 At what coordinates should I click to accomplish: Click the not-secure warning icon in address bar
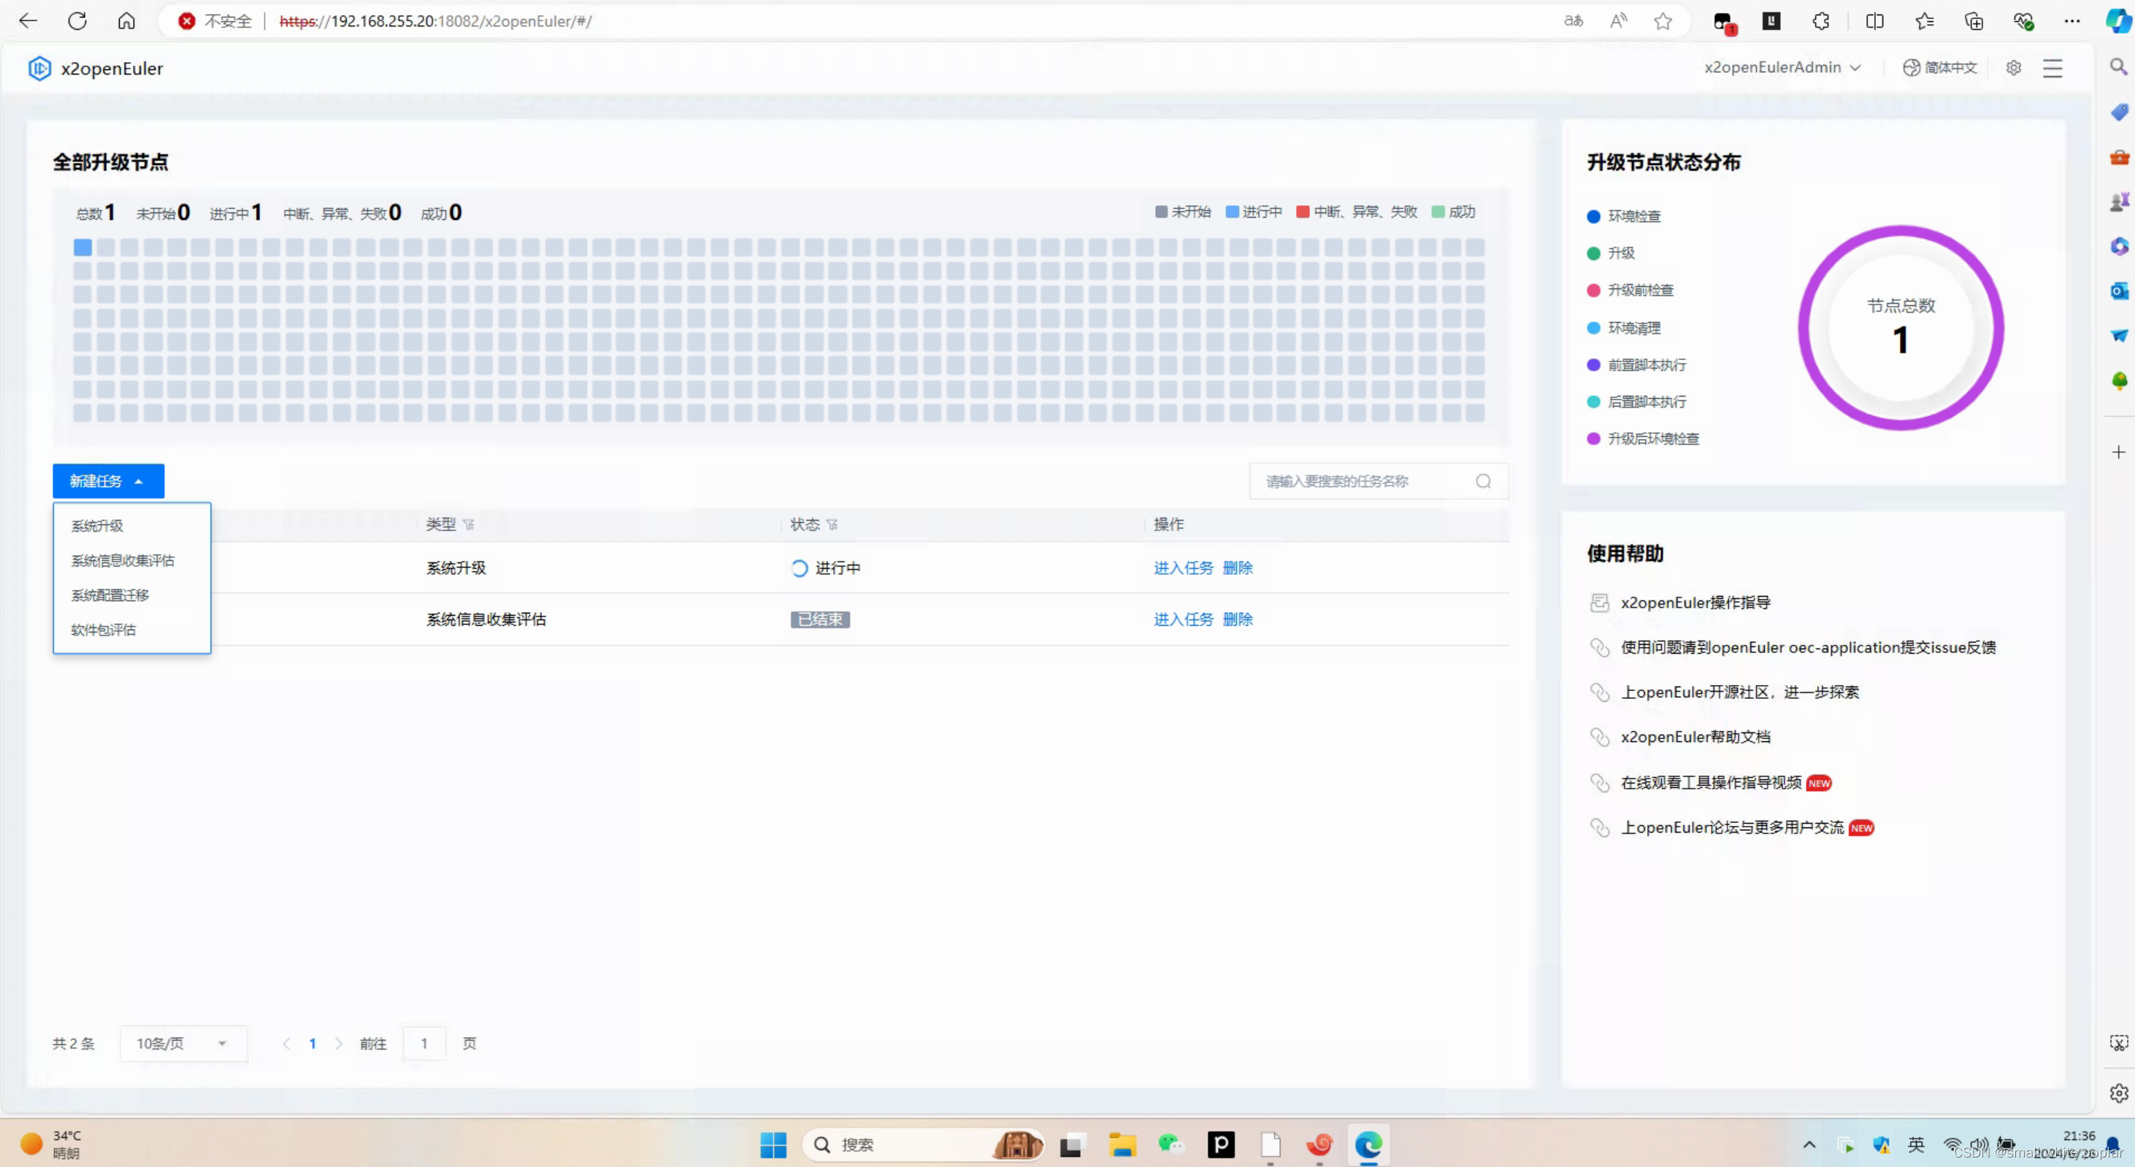click(188, 20)
